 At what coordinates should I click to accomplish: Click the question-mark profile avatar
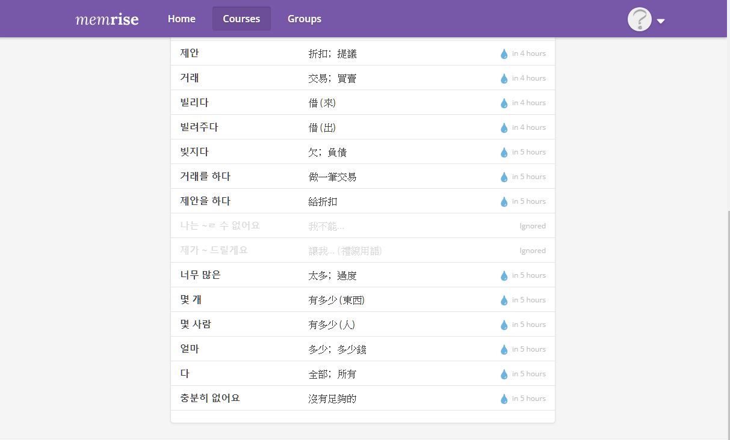point(640,19)
